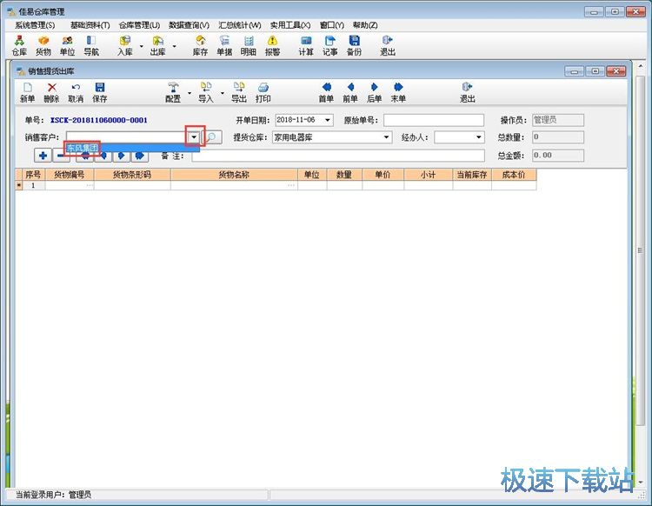652x506 pixels.
Task: Click the 货物 goods toolbar icon
Action: pos(43,45)
